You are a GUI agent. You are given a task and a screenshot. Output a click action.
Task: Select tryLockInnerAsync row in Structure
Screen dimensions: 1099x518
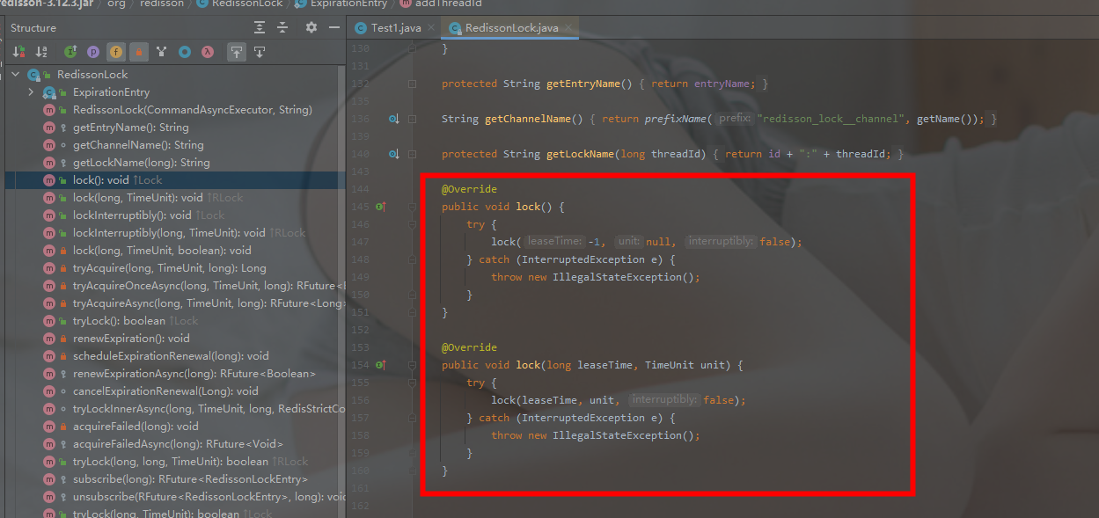pos(175,409)
